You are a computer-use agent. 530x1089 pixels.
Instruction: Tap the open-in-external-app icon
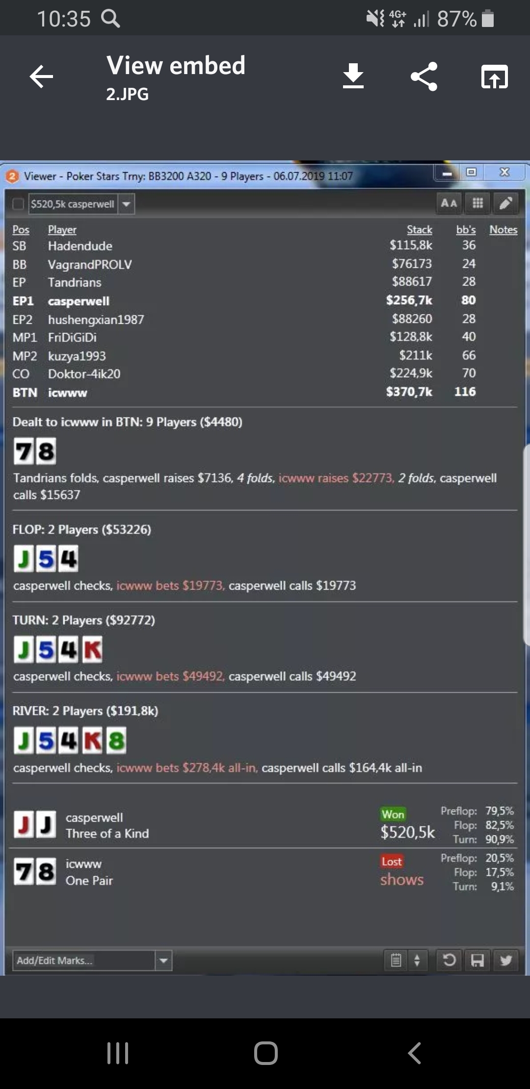[x=494, y=77]
